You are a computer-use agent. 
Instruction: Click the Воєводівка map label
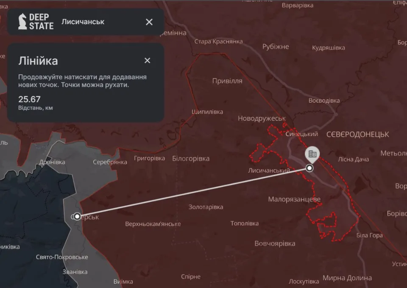click(324, 101)
